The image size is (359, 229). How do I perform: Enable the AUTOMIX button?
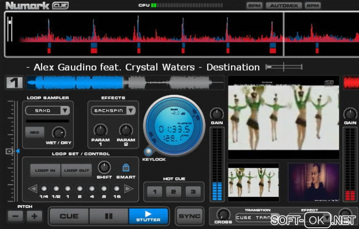(284, 6)
